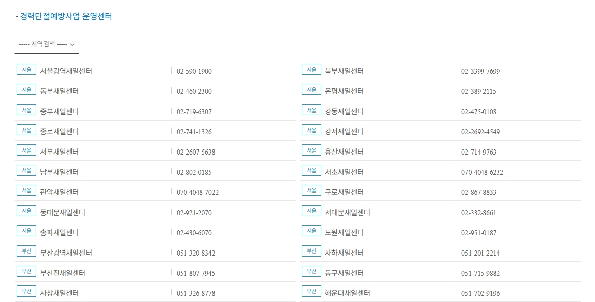Open the 지역검색 region filter dropdown
This screenshot has width=595, height=302.
coord(46,45)
